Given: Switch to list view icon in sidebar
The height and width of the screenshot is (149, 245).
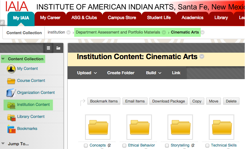Looking at the screenshot, I should pos(48,48).
